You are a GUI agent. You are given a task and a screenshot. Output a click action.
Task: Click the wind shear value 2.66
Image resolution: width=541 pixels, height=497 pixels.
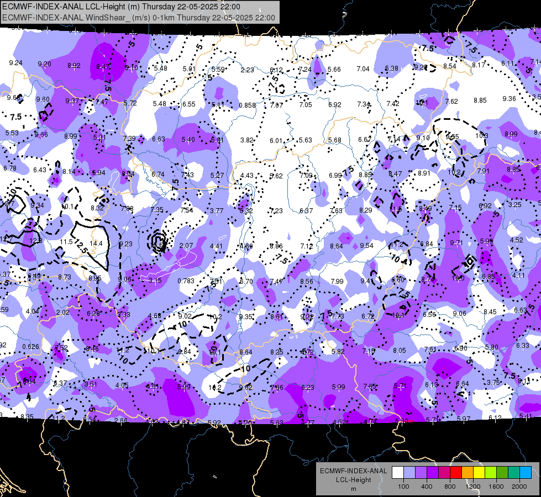point(121,420)
